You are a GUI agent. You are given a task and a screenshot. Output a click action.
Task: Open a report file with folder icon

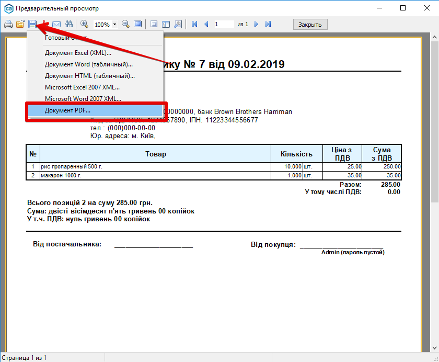[x=20, y=25]
